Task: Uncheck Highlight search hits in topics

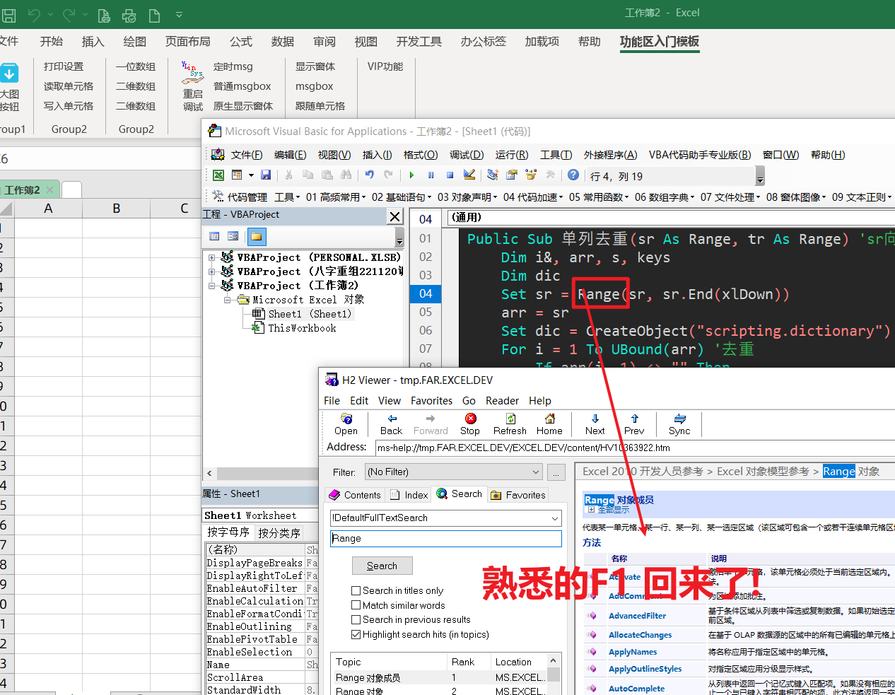Action: [x=356, y=634]
